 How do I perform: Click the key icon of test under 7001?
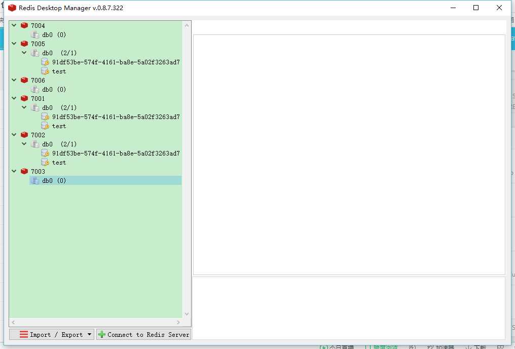(45, 126)
